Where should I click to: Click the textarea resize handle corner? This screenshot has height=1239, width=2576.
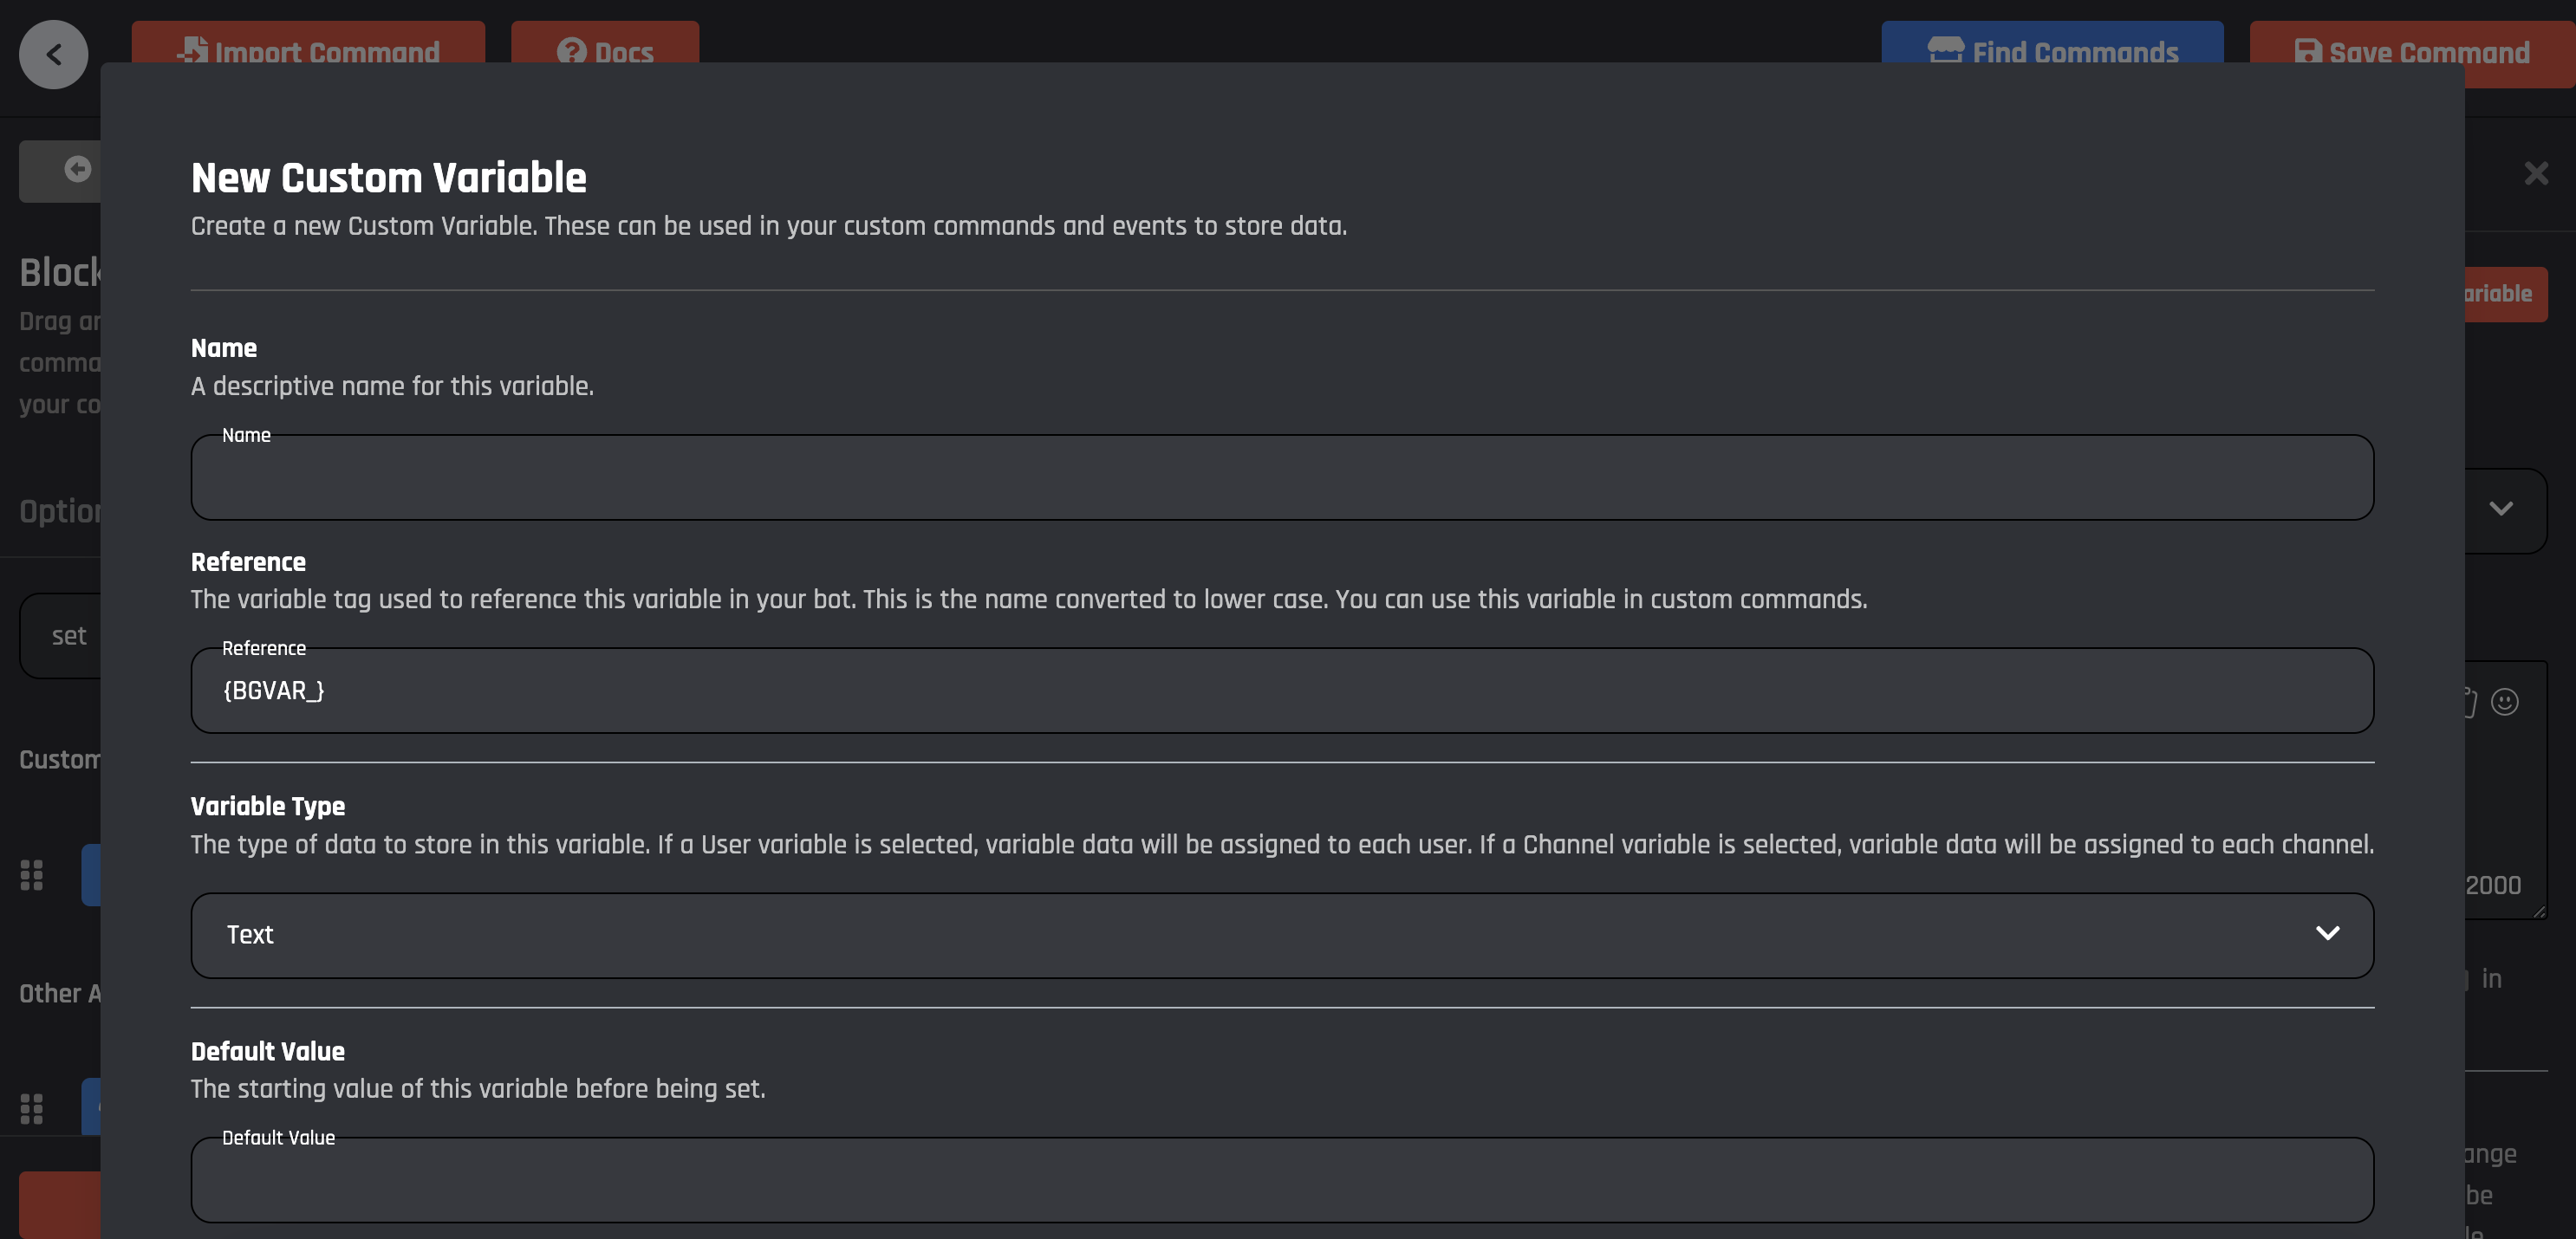coord(2539,911)
